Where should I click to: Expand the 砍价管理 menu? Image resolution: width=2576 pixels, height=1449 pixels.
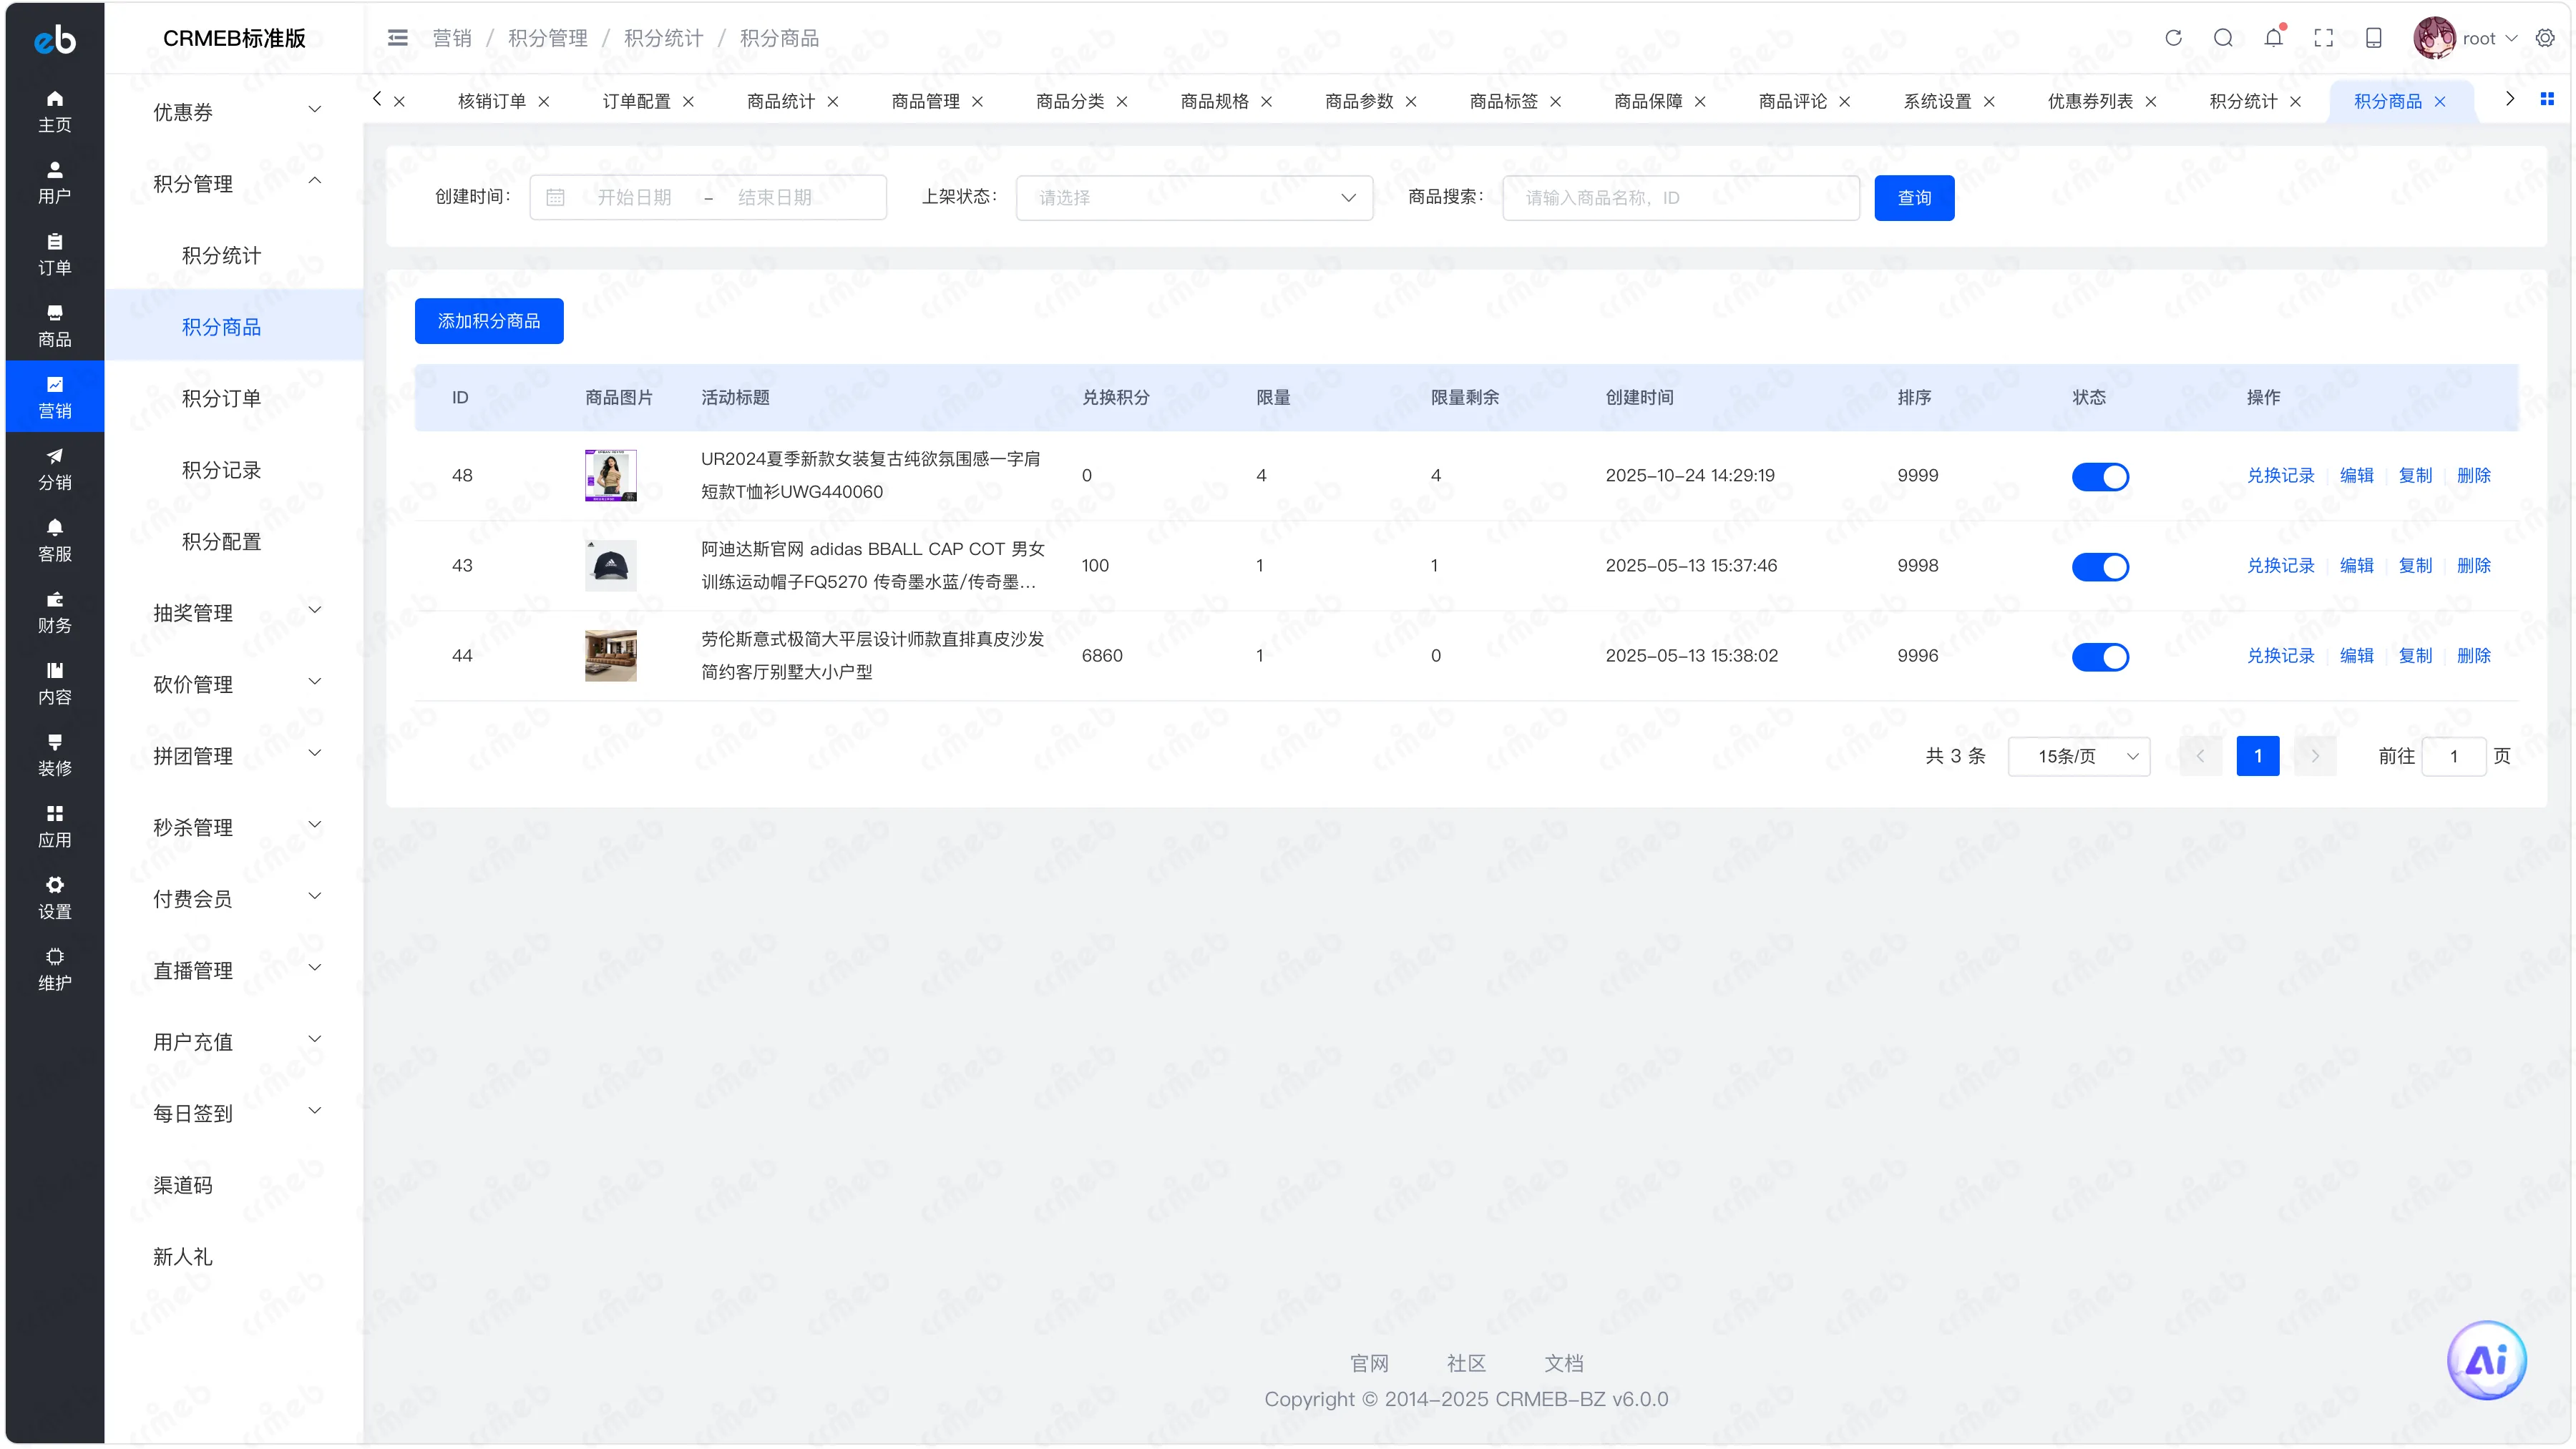(x=234, y=684)
